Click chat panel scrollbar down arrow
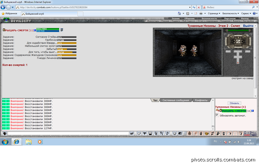This screenshot has width=259, height=164. point(213,129)
